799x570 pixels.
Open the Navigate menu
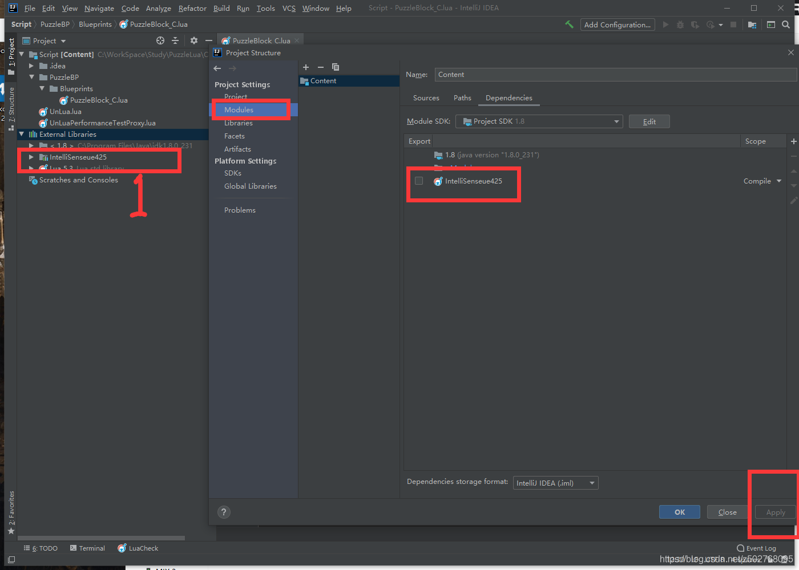[x=99, y=9]
